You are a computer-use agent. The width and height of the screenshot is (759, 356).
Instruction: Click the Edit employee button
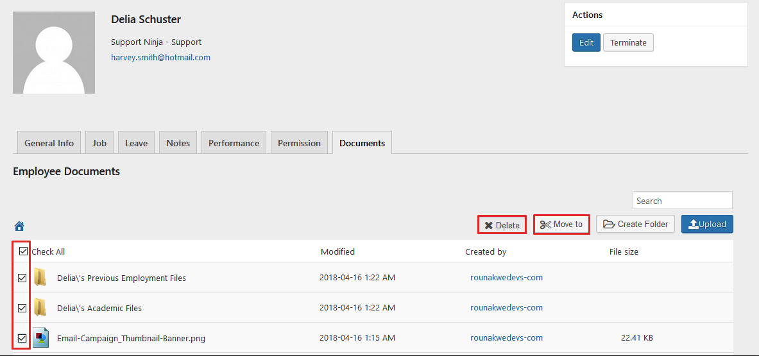tap(586, 42)
